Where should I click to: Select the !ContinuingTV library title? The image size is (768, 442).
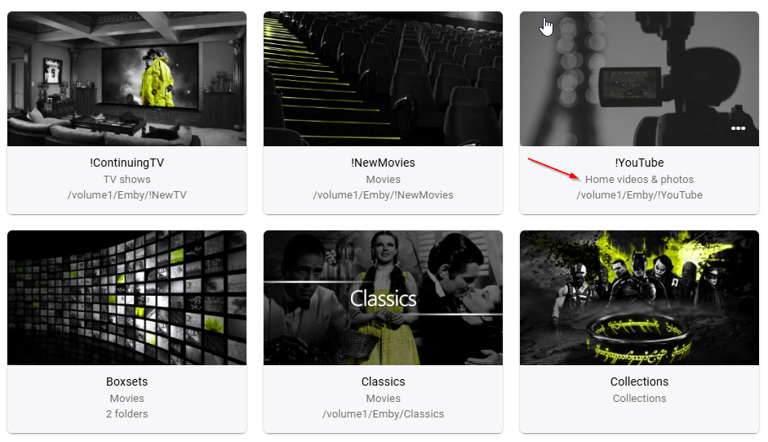tap(127, 163)
